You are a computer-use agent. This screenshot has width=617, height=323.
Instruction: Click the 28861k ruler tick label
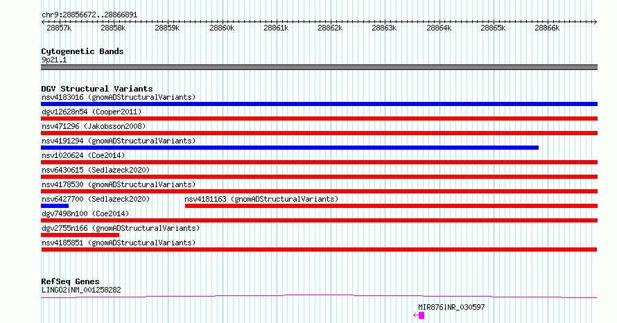(276, 28)
